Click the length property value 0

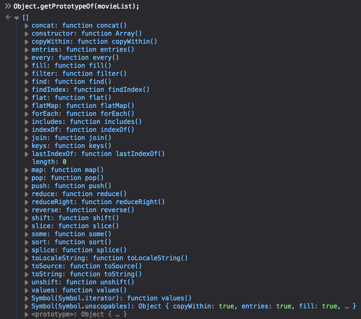click(64, 162)
